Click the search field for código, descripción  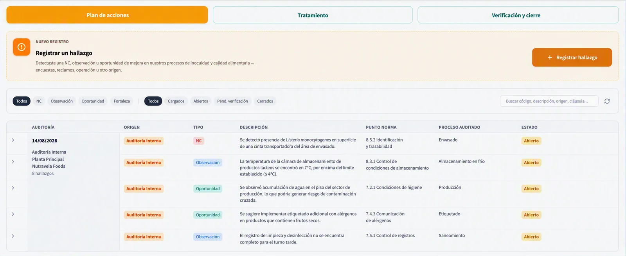click(549, 101)
